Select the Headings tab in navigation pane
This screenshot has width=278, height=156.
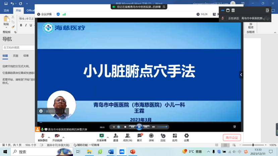pos(5,56)
